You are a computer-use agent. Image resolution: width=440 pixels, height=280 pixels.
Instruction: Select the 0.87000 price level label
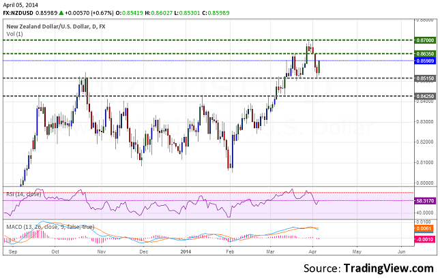(425, 40)
